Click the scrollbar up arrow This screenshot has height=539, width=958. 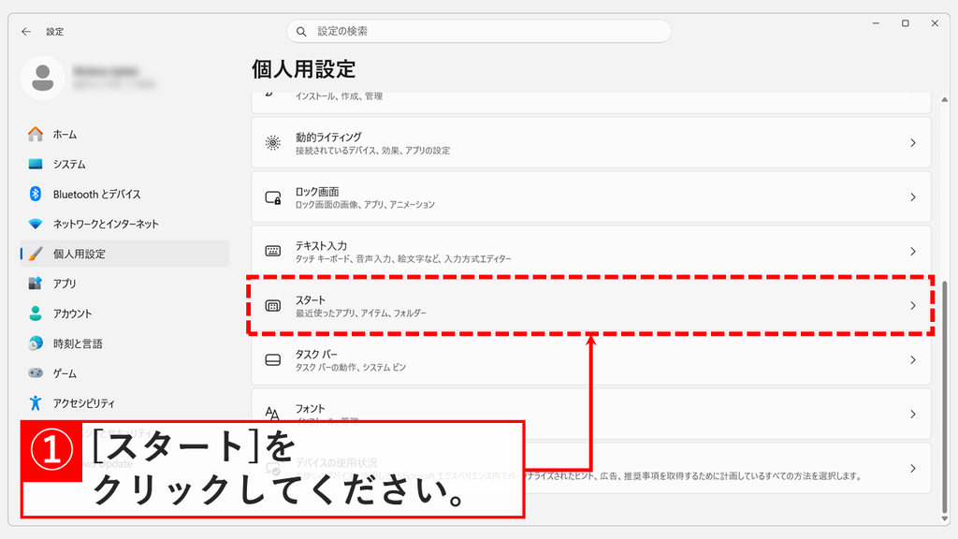point(945,99)
